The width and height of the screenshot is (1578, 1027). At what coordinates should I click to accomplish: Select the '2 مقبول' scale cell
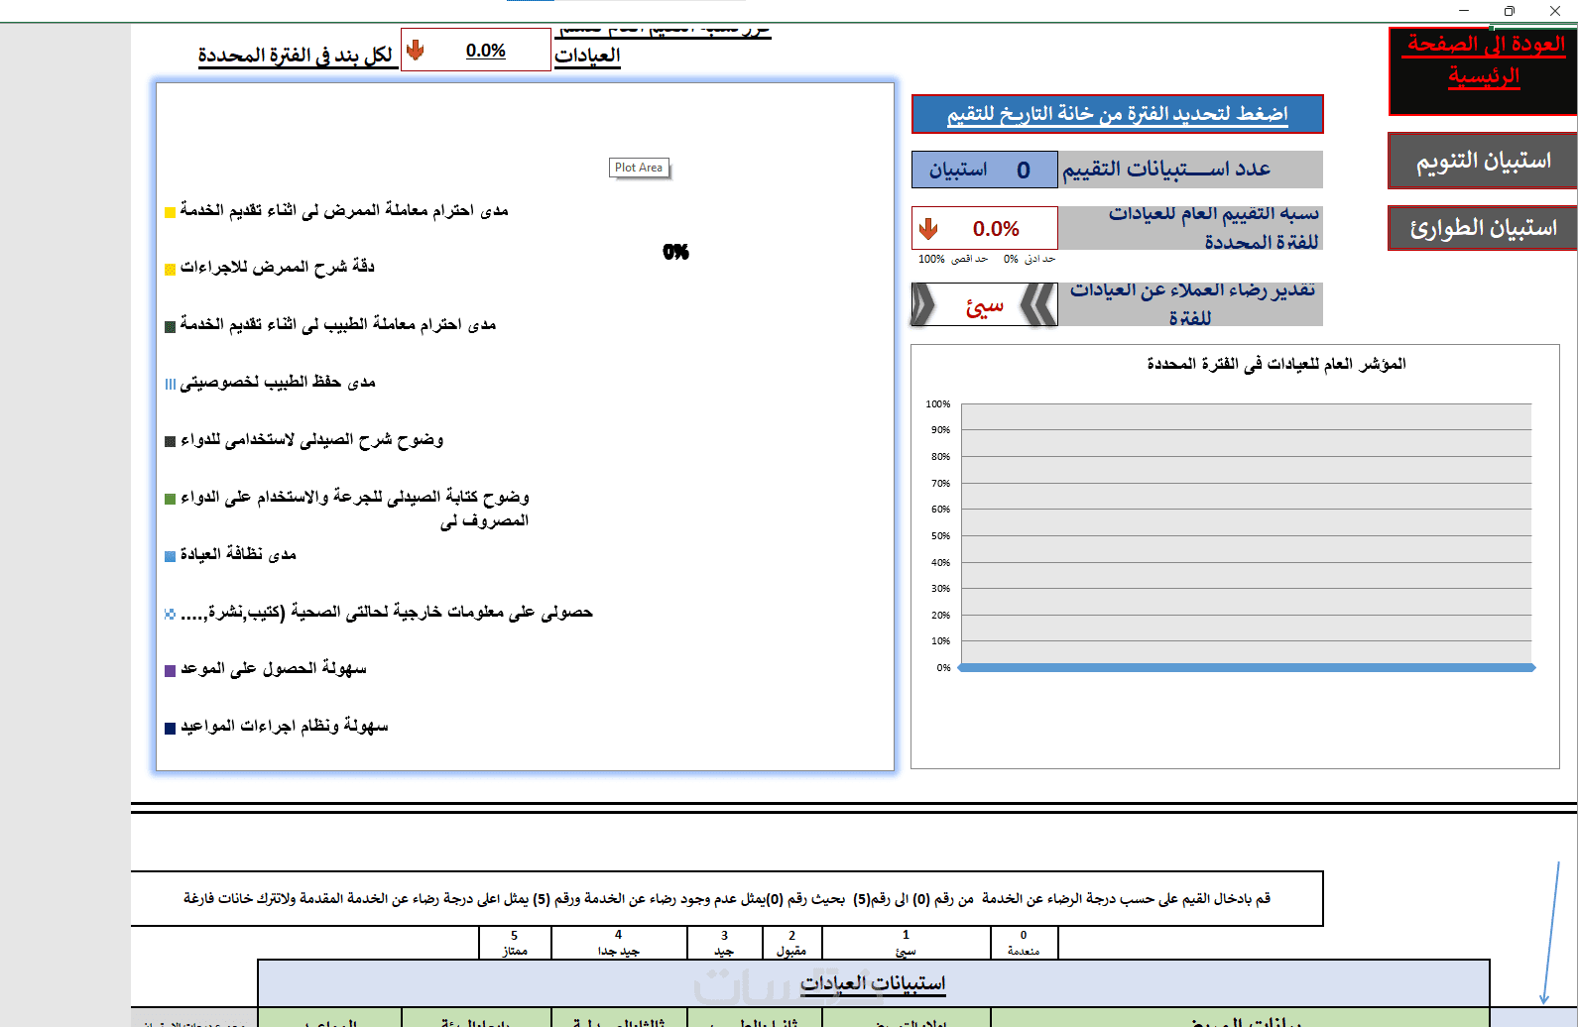click(x=791, y=943)
